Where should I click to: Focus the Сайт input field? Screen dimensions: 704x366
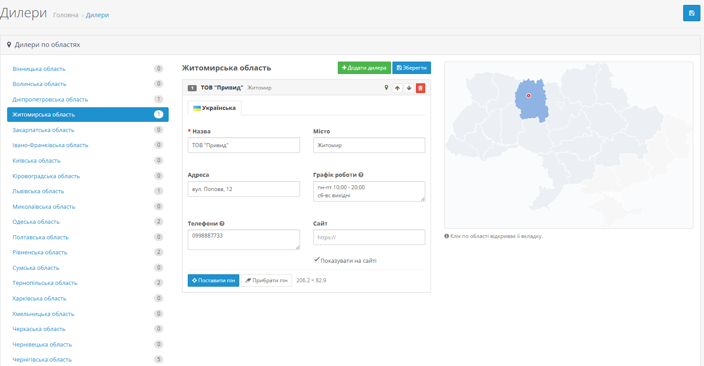[x=369, y=238]
